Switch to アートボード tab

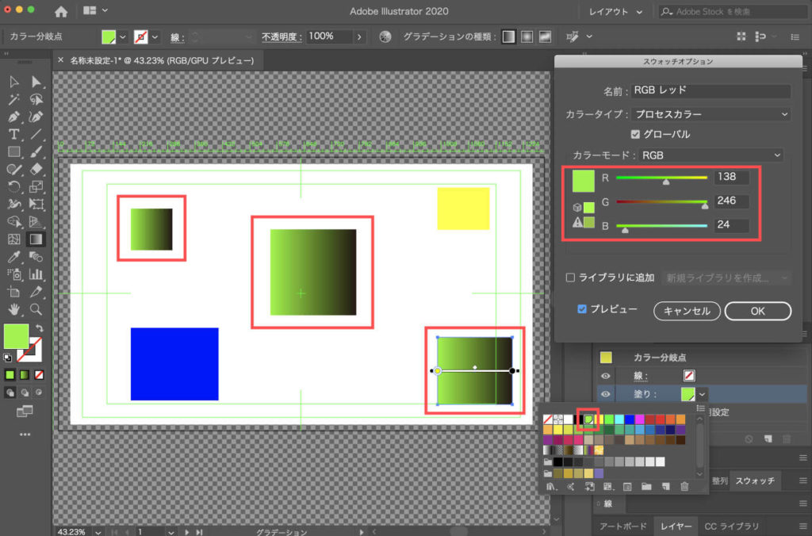(x=623, y=526)
